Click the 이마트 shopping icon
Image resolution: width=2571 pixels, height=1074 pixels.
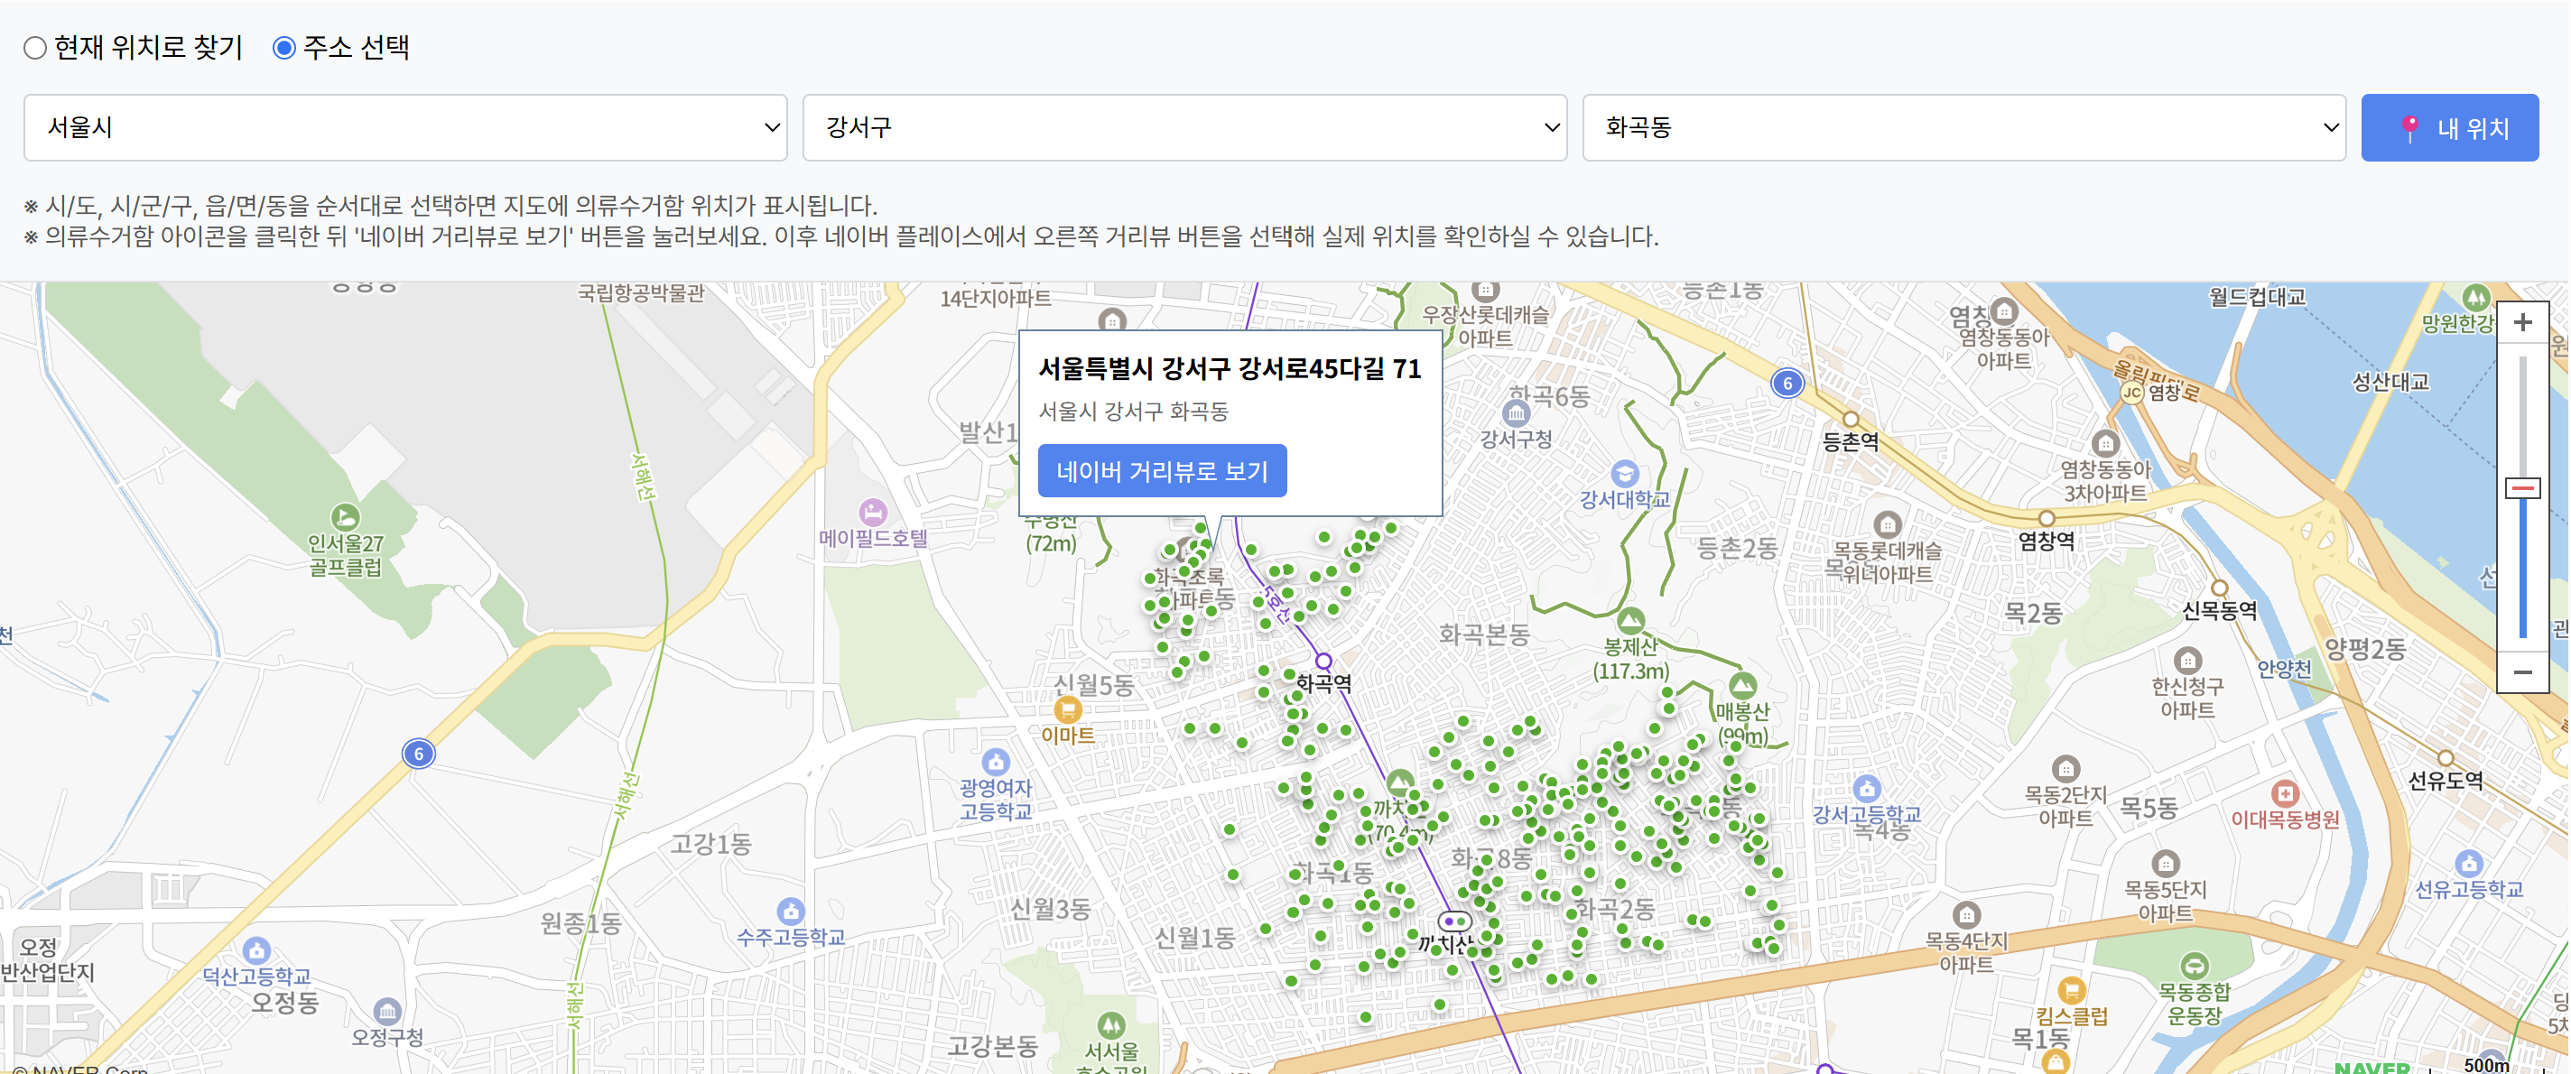click(1068, 709)
